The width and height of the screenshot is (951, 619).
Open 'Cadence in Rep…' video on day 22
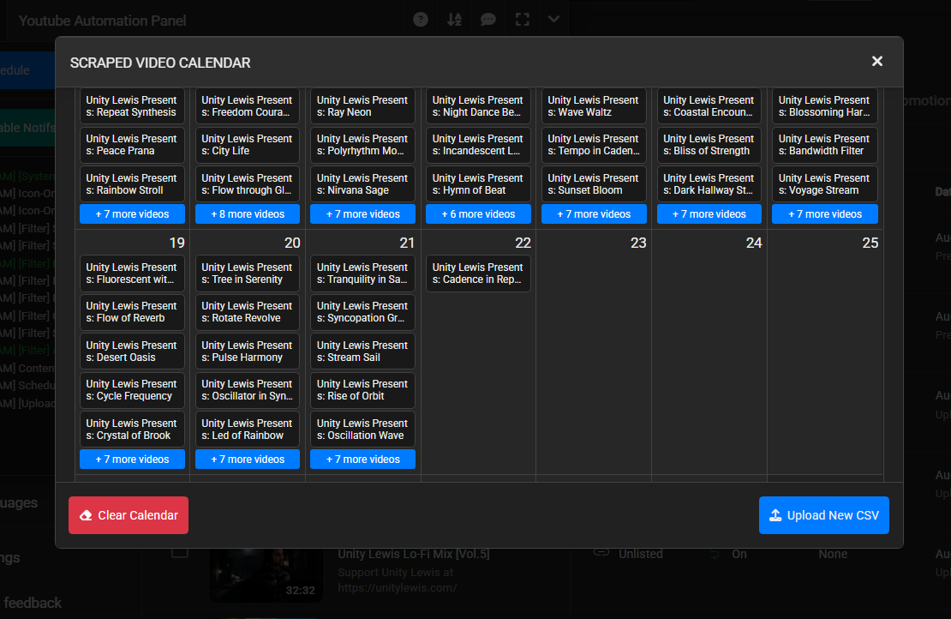coord(478,273)
